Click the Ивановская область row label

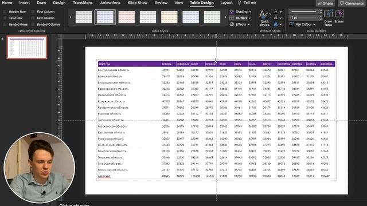(112, 95)
